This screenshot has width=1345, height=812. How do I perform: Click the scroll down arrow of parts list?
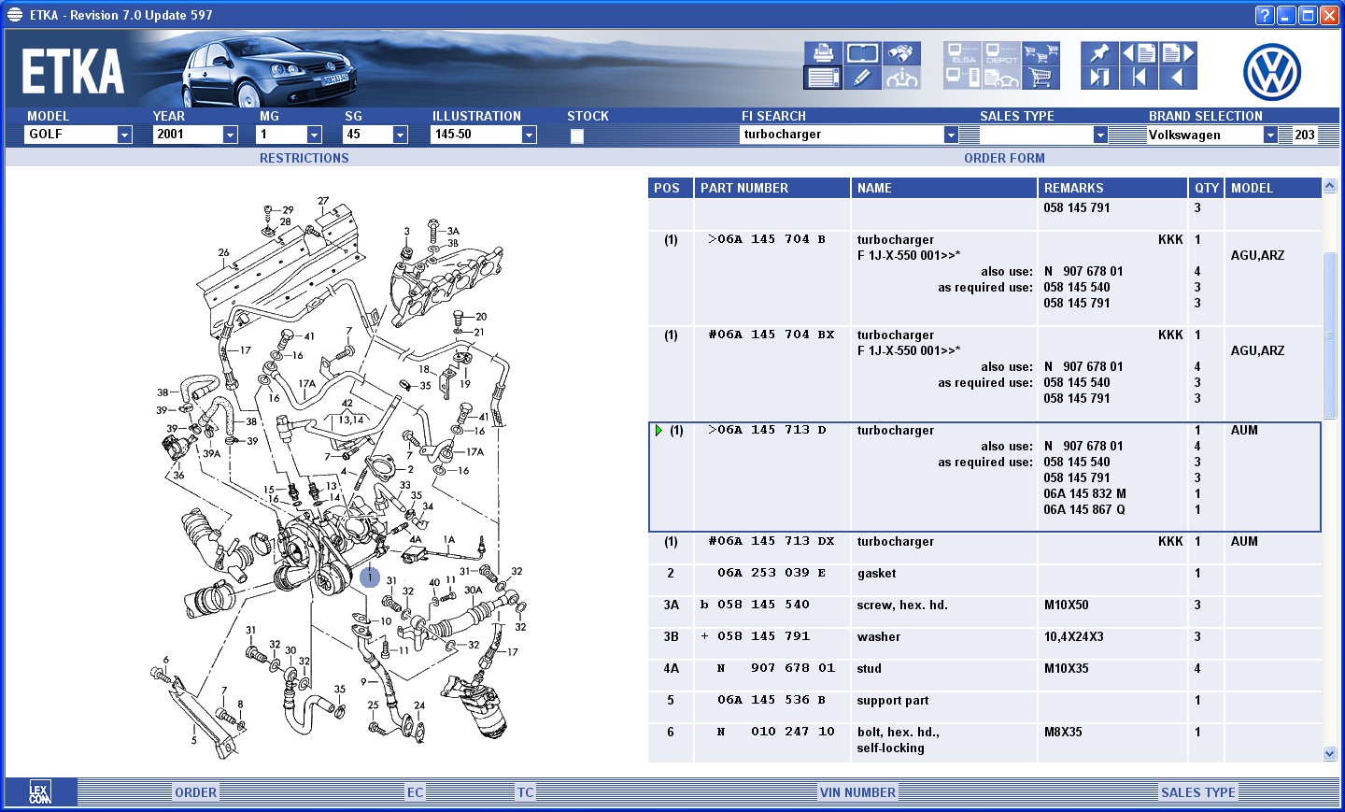coord(1330,754)
